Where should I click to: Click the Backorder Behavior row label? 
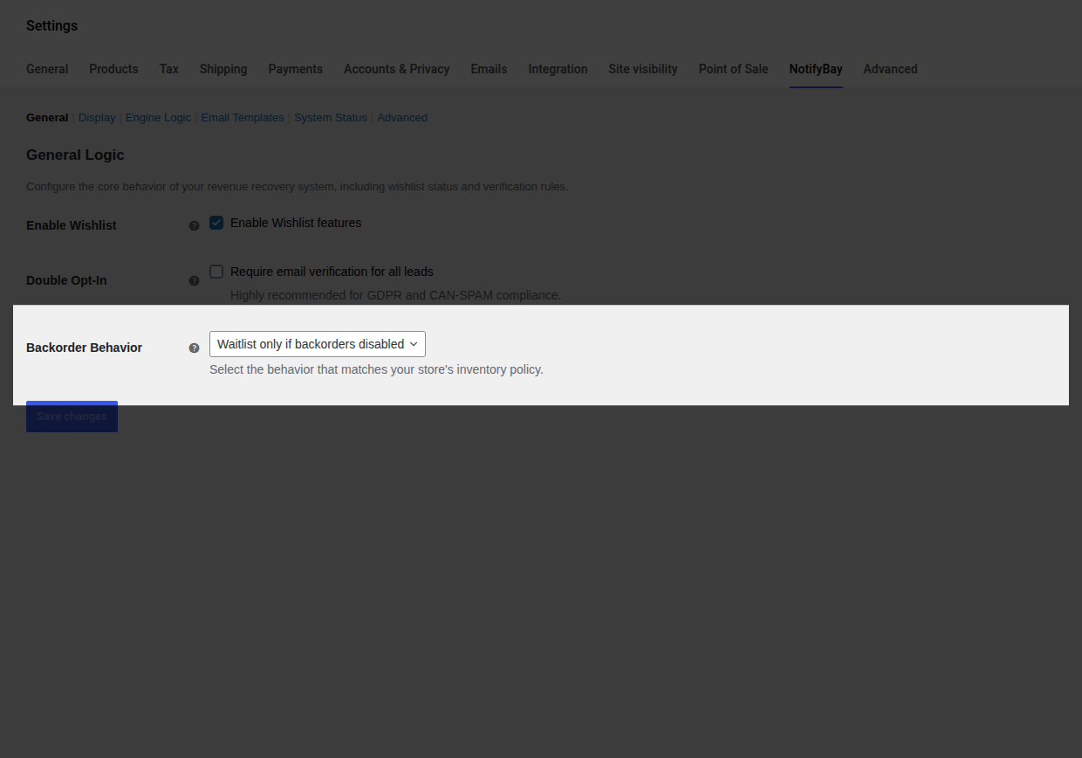coord(85,348)
